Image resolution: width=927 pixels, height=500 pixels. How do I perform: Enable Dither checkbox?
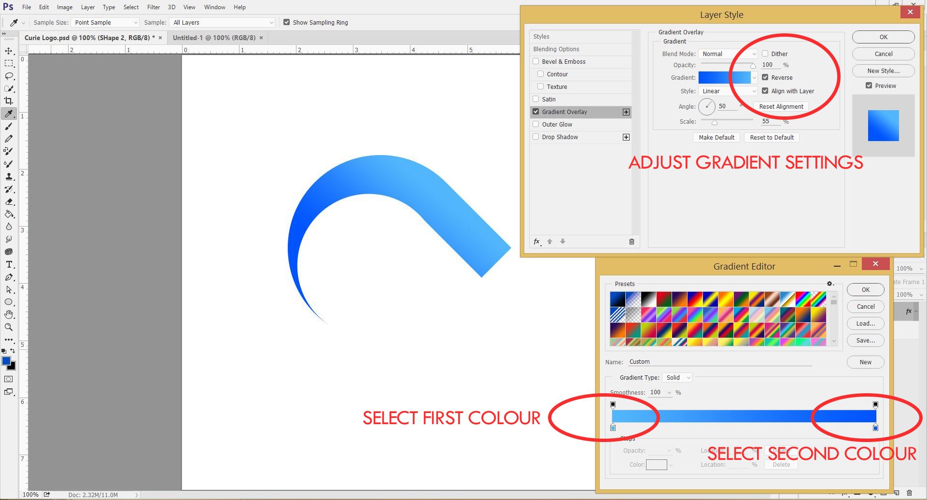tap(765, 54)
